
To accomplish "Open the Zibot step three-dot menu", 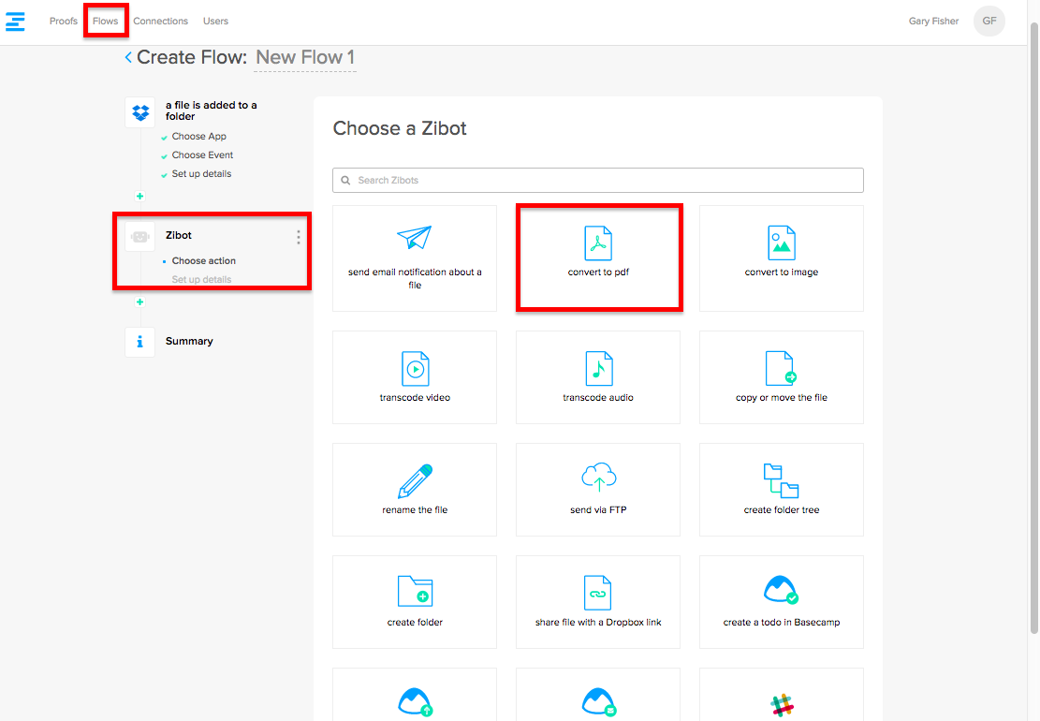I will point(299,237).
